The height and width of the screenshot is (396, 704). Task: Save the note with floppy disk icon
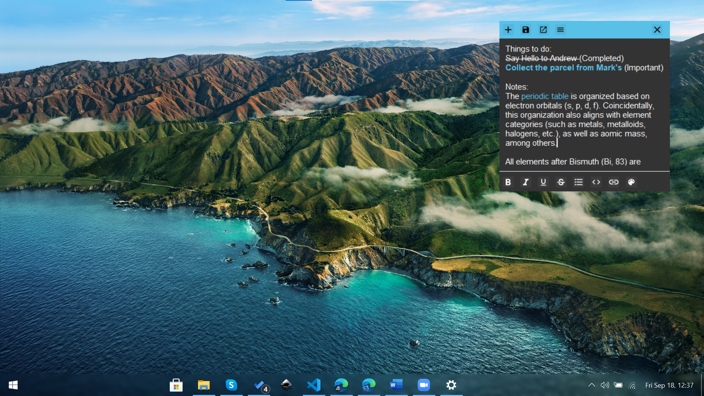(x=526, y=30)
